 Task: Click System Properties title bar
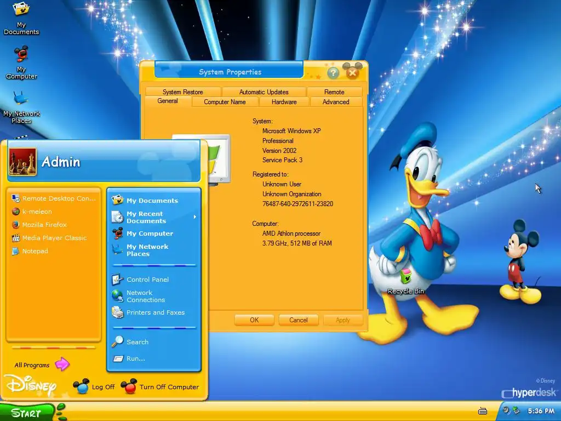[230, 72]
